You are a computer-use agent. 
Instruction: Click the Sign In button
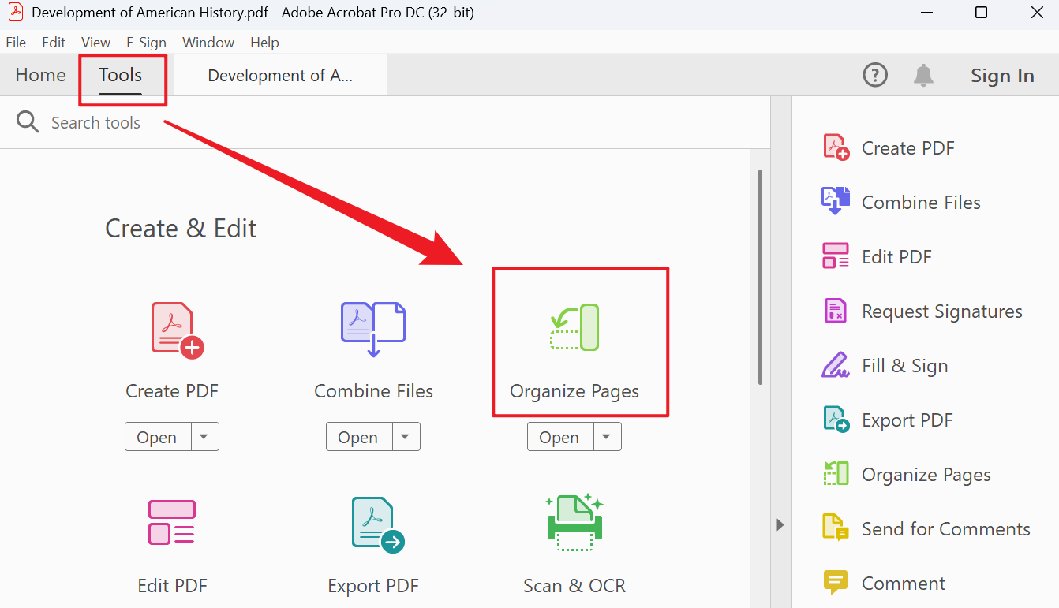click(1002, 76)
